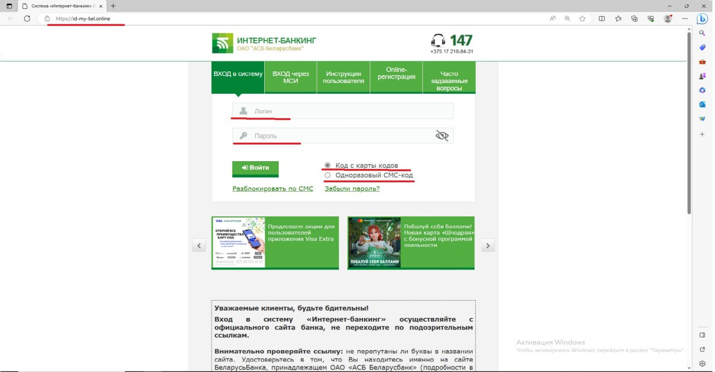The height and width of the screenshot is (372, 715).
Task: Open "Online-регистрация" tab
Action: [x=397, y=77]
